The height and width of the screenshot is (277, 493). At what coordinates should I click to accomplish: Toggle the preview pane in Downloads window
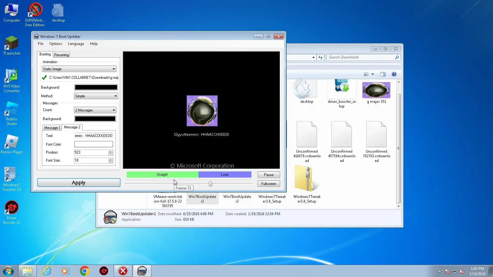point(383,74)
